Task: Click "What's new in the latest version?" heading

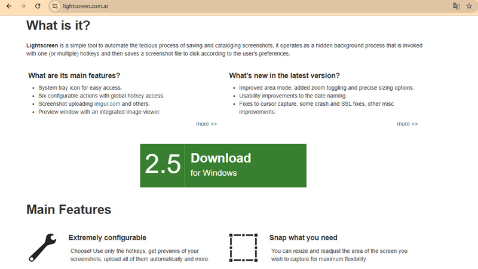Action: click(284, 75)
